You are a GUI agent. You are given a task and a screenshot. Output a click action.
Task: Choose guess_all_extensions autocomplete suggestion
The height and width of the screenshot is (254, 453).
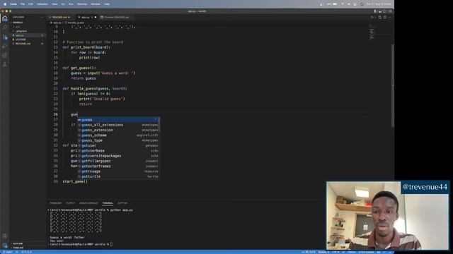[x=118, y=125]
